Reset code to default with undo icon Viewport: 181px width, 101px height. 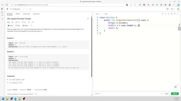(x=169, y=14)
